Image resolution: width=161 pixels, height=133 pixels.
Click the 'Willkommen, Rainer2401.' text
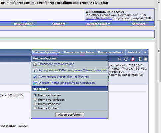click(105, 12)
